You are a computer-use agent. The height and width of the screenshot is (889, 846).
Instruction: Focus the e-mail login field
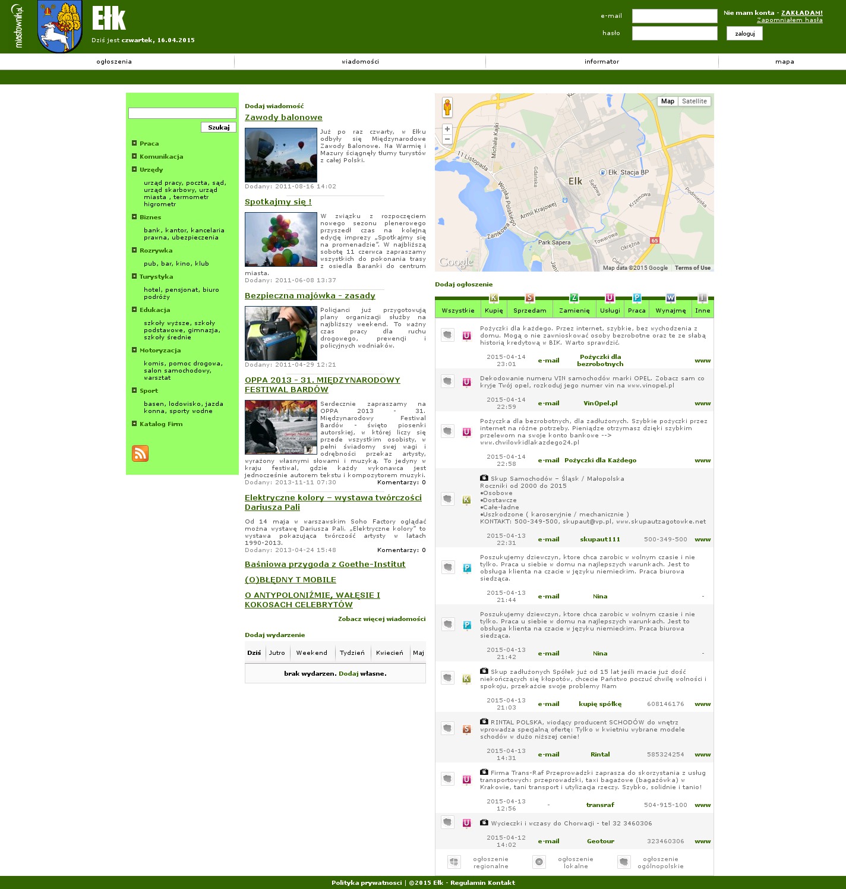(675, 16)
